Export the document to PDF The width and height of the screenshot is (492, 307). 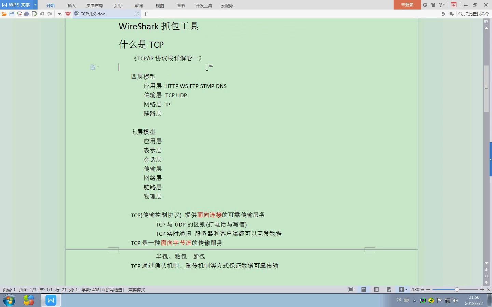point(19,14)
